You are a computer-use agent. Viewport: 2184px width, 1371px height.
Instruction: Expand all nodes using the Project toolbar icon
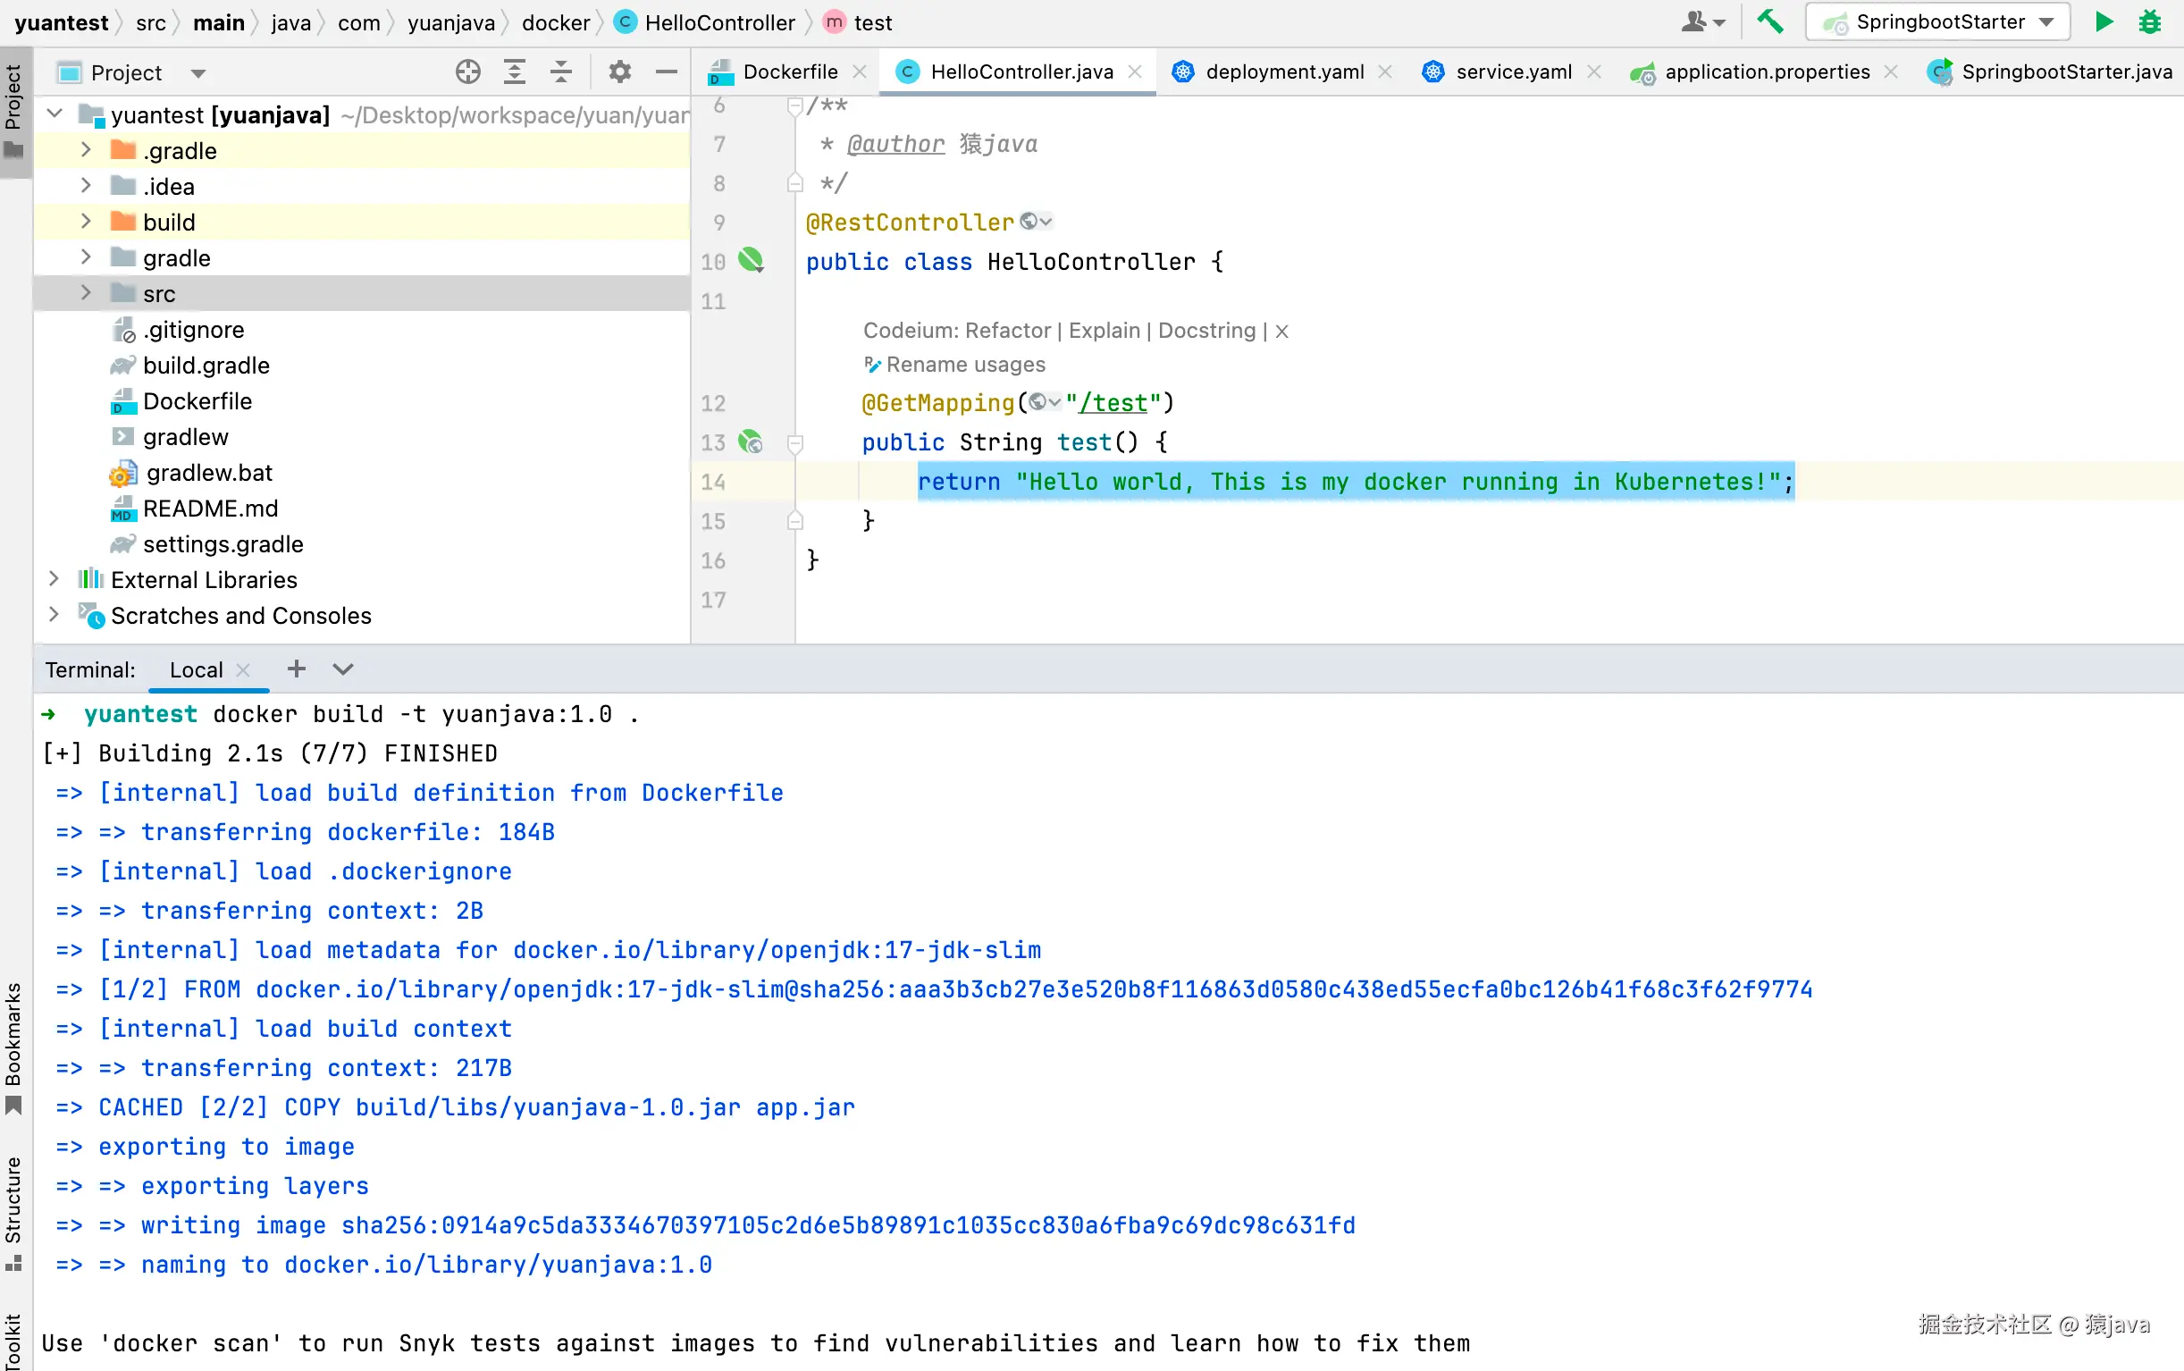514,71
